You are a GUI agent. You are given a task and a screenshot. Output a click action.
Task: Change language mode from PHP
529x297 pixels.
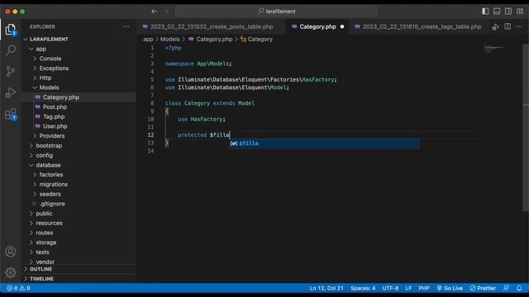tap(424, 288)
